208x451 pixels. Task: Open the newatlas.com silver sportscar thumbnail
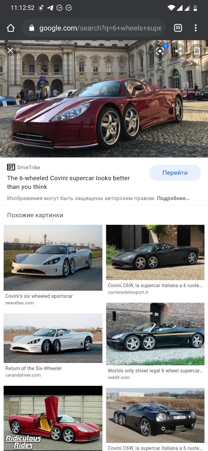pos(53,258)
